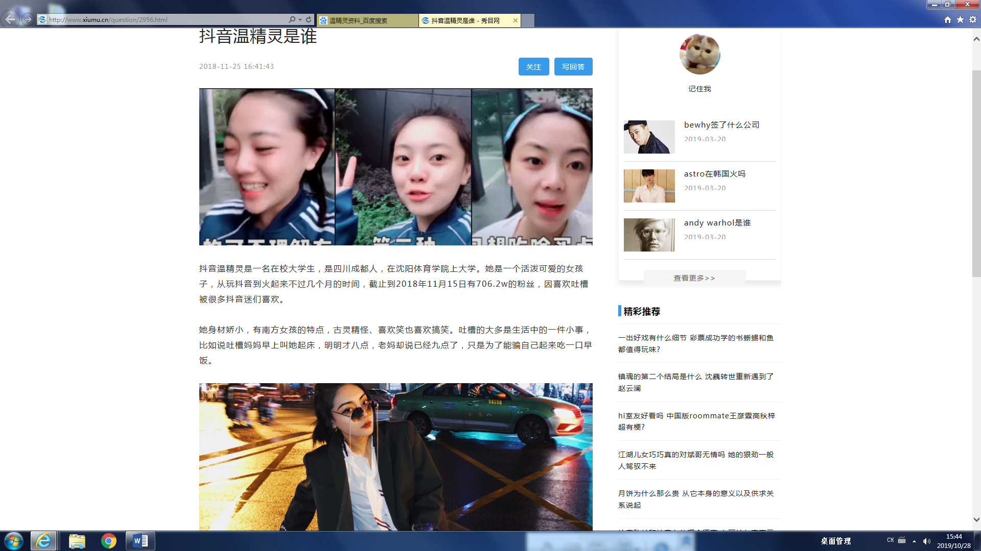The height and width of the screenshot is (551, 981).
Task: Click the volume speaker tray icon
Action: point(926,541)
